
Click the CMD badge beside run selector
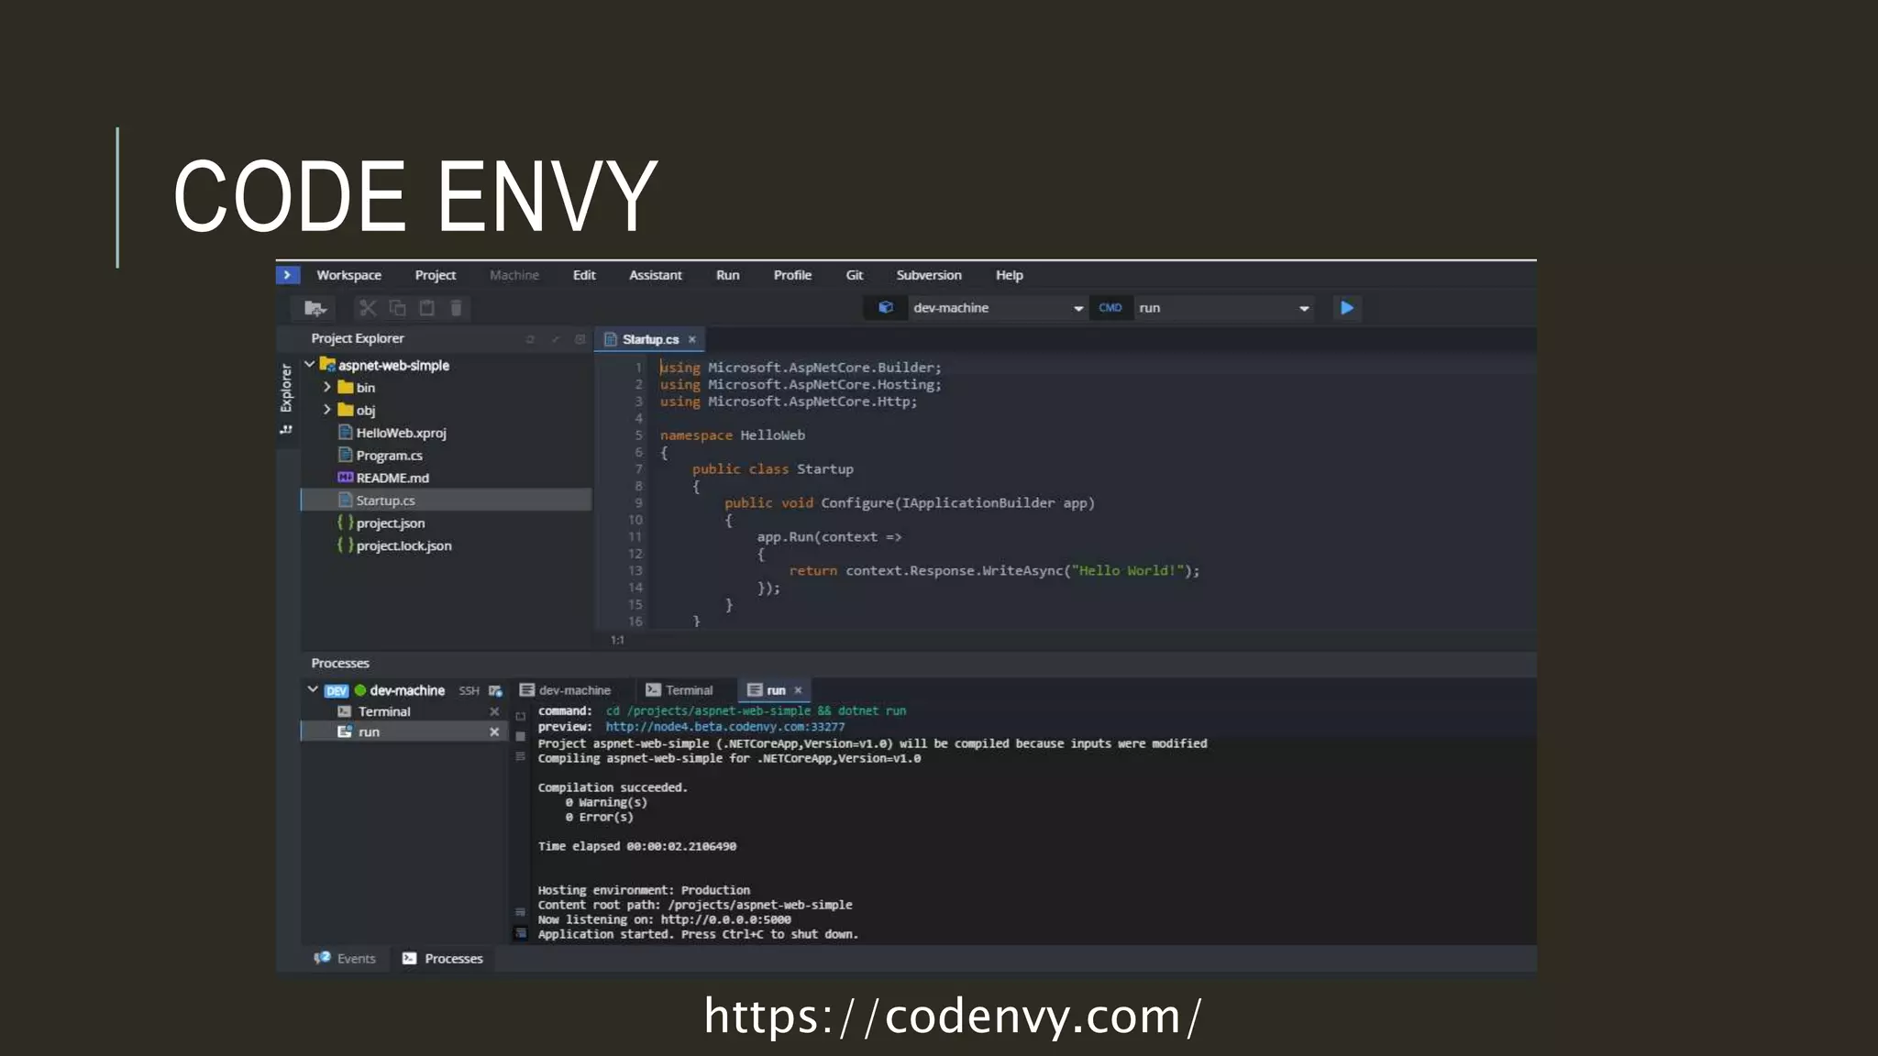[x=1110, y=308]
